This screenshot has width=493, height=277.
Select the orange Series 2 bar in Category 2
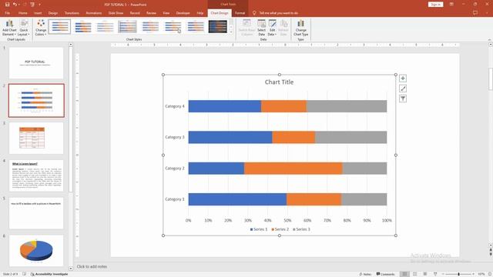(293, 168)
